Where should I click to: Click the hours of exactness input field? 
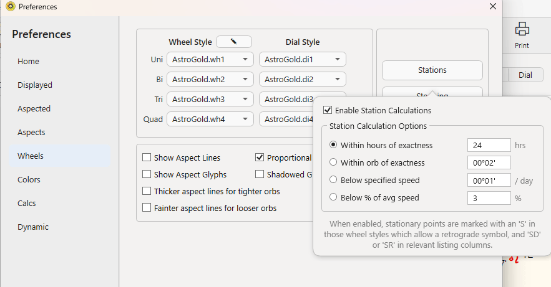point(489,145)
